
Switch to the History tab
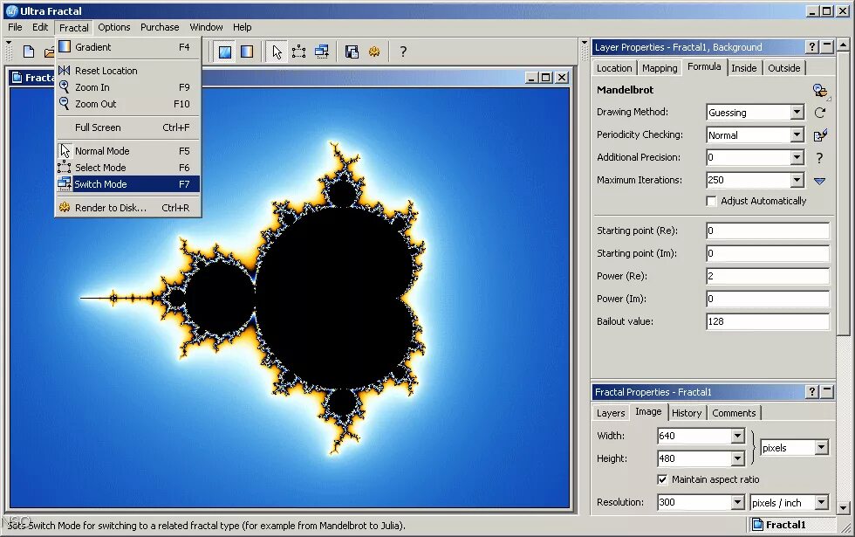pos(687,413)
